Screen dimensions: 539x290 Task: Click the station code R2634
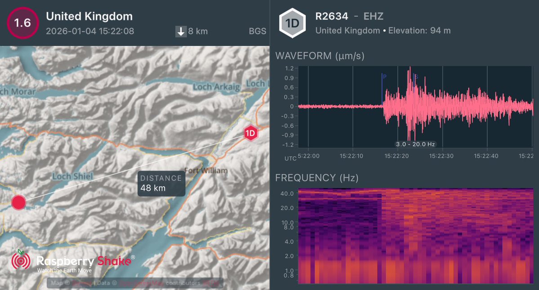point(332,16)
